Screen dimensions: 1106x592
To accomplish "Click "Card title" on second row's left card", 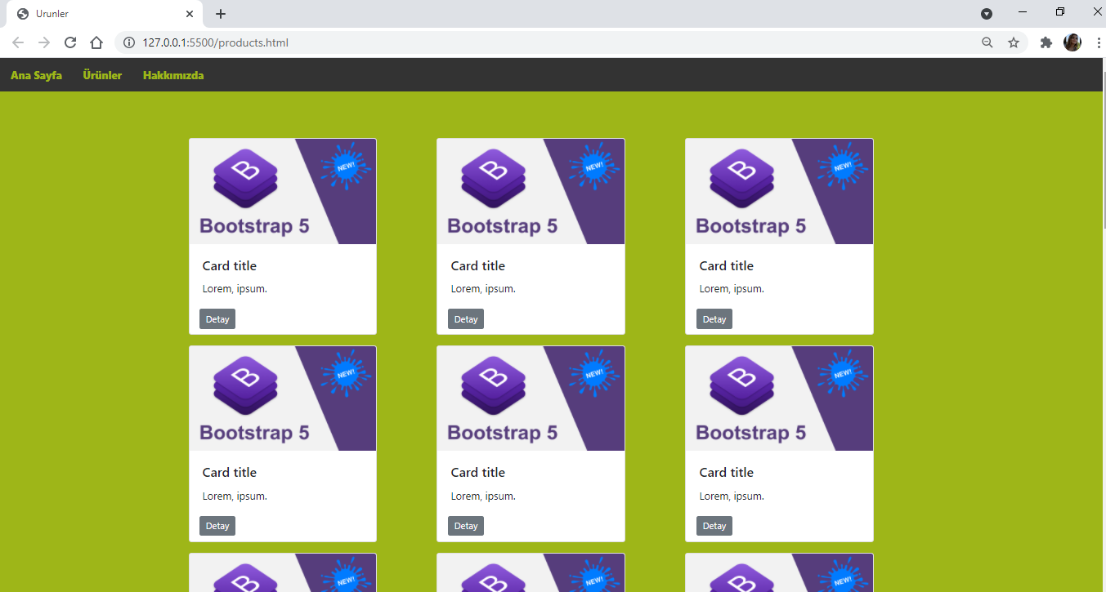I will [x=230, y=473].
